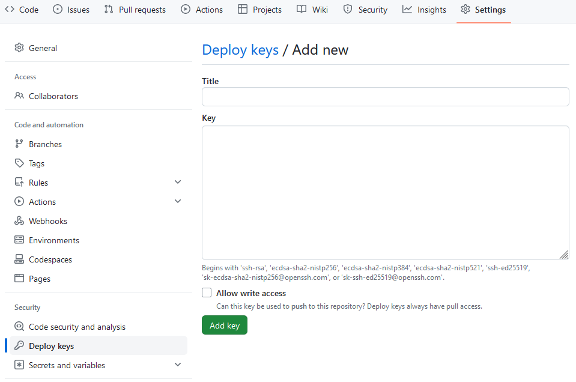Click inside the Title input field
The image size is (576, 382).
(x=385, y=96)
